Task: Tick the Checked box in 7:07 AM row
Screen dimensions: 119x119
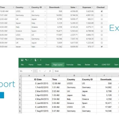Action: click(x=102, y=39)
